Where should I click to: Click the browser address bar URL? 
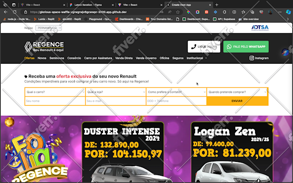click(x=78, y=12)
